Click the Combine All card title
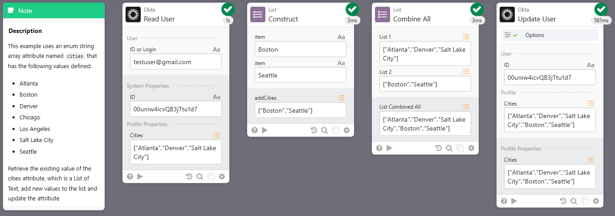Screen dimensions: 615x216 point(411,19)
